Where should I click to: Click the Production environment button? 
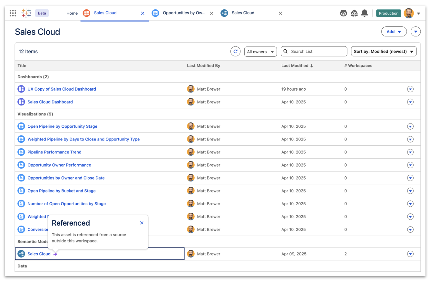388,14
